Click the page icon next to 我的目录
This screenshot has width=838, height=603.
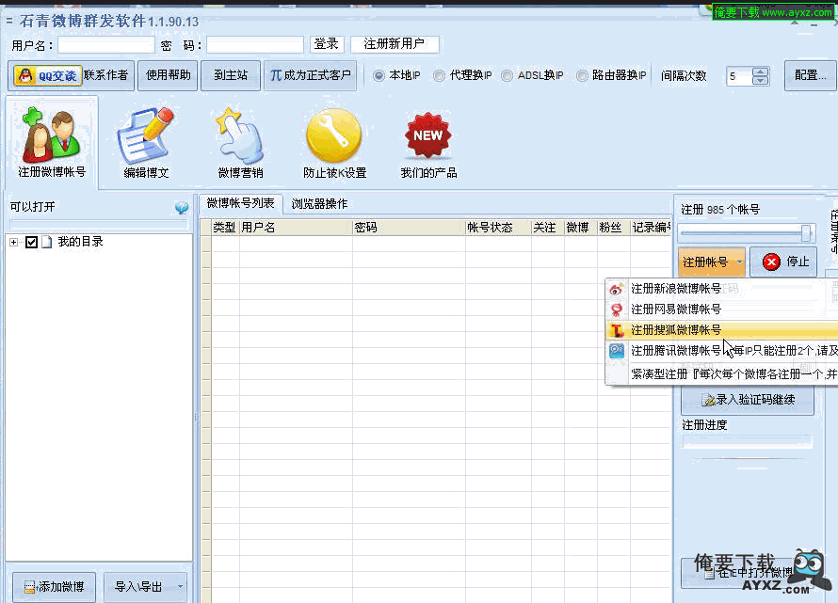47,242
